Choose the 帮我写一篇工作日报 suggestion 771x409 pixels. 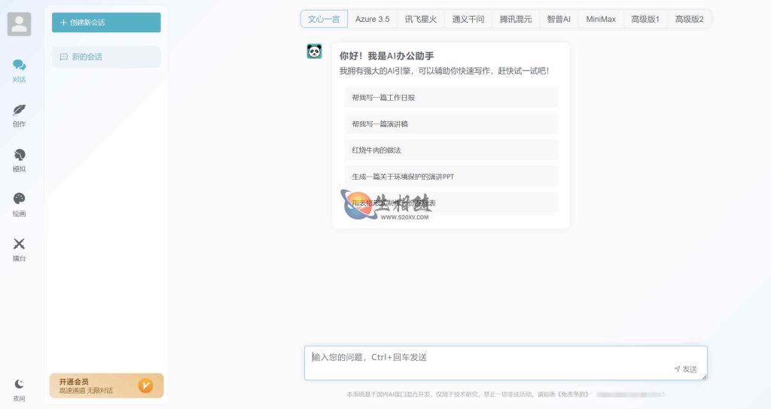click(452, 97)
